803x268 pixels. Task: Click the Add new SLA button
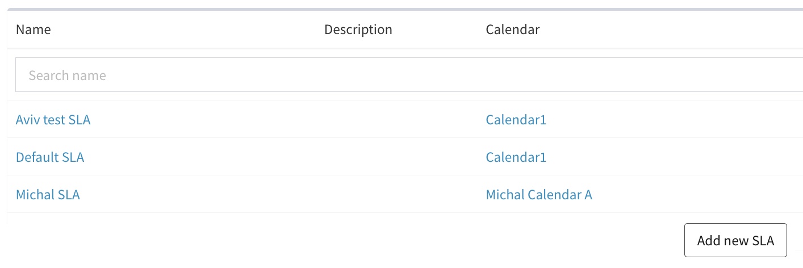point(735,240)
